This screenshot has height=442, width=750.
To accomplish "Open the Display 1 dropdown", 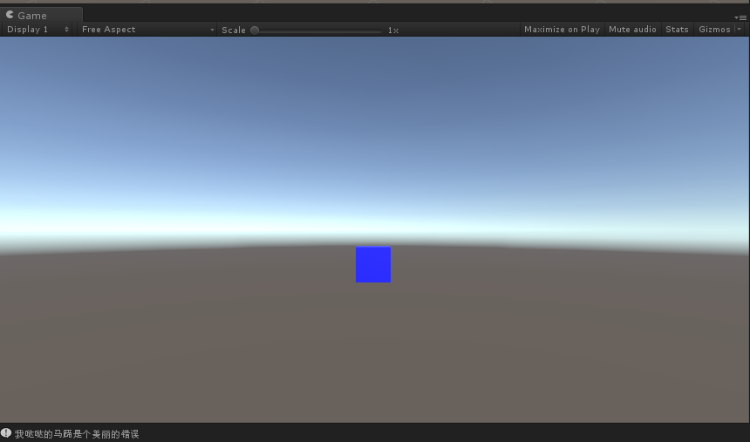I will [x=37, y=29].
